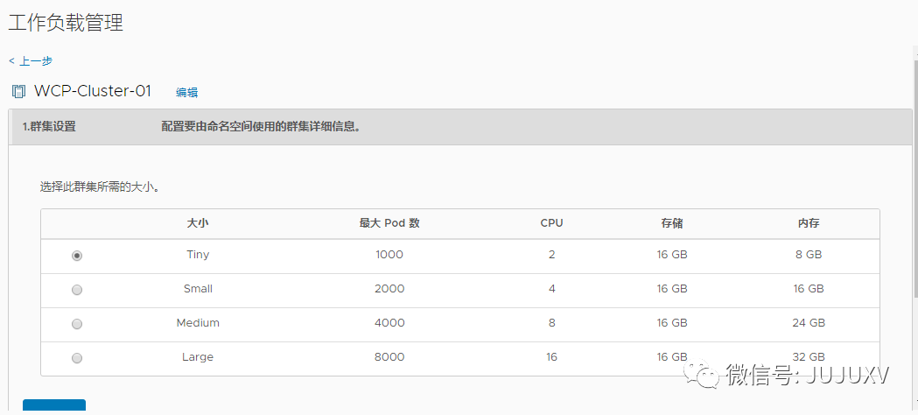Select the Small cluster size radio button
The height and width of the screenshot is (415, 918).
tap(77, 290)
